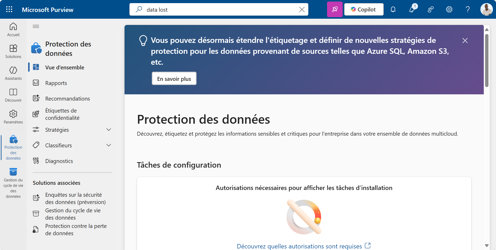
Task: Expand the Stratégies chevron
Action: point(109,130)
